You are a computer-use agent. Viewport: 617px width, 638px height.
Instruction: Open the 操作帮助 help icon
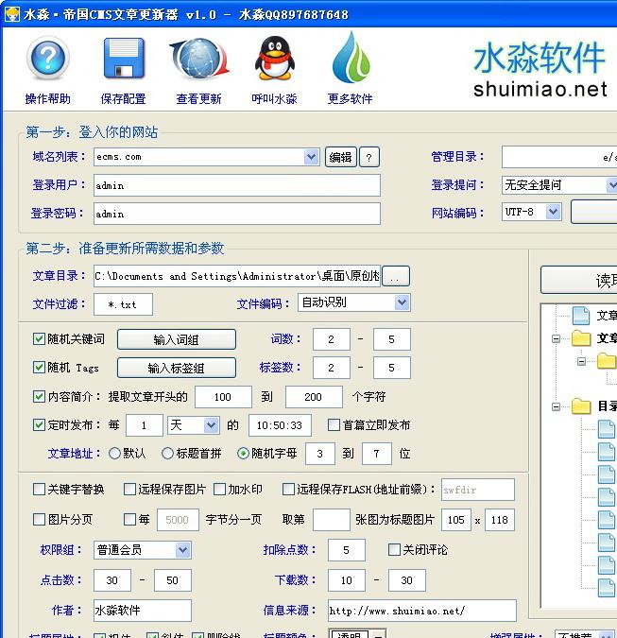coord(48,59)
